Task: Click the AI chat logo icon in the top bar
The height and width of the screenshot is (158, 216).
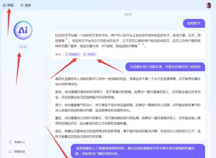Action: click(x=5, y=5)
